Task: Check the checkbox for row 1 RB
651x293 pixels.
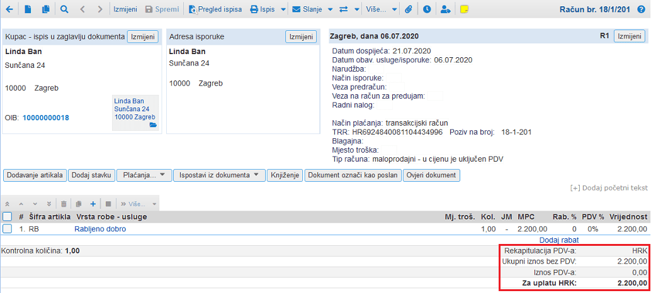Action: click(8, 229)
